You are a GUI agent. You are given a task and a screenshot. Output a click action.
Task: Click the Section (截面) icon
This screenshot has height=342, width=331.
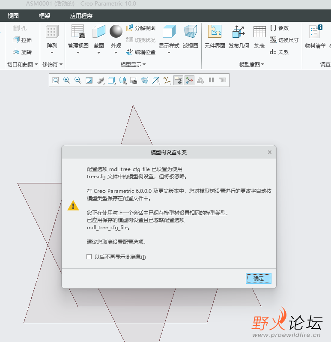99,31
